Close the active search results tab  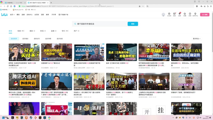click(x=48, y=3)
